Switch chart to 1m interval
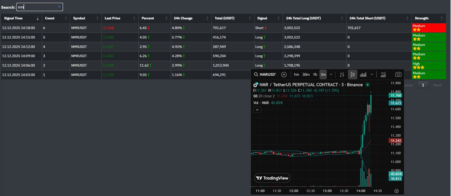 point(297,74)
